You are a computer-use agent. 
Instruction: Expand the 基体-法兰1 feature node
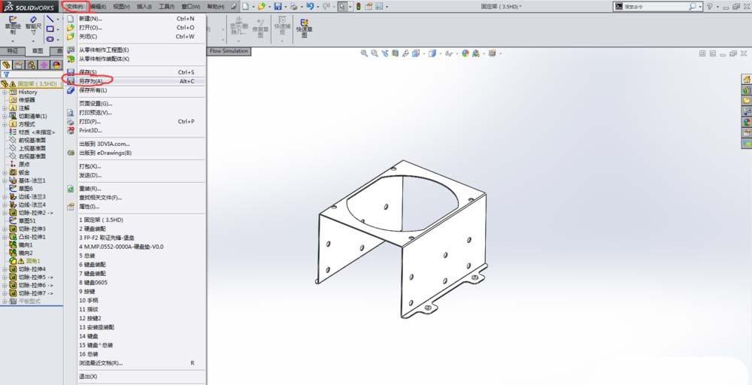pyautogui.click(x=5, y=180)
